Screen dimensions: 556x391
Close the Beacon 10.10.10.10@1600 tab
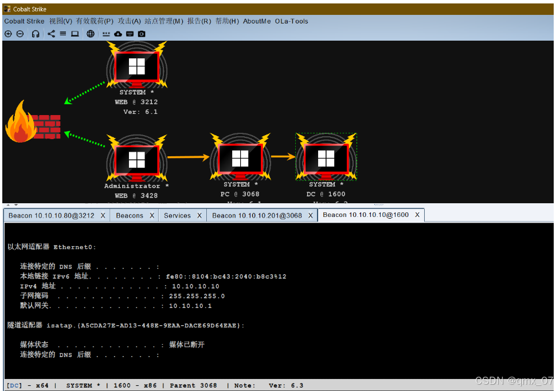(x=417, y=215)
